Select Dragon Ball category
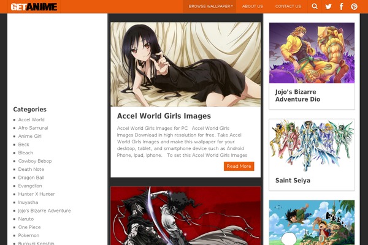This screenshot has width=368, height=245. click(x=31, y=178)
